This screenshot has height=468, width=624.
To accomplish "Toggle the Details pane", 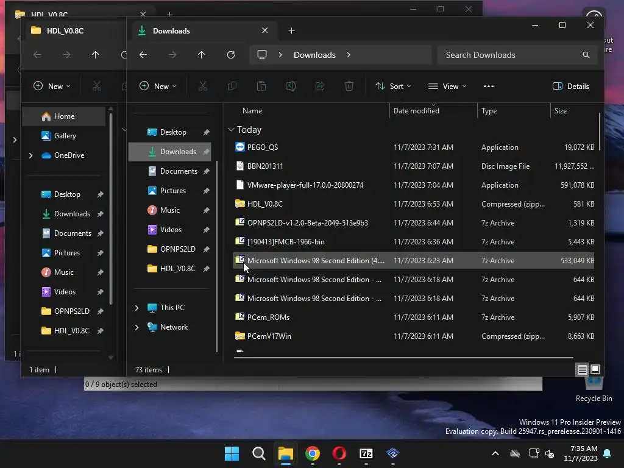I will click(x=570, y=87).
